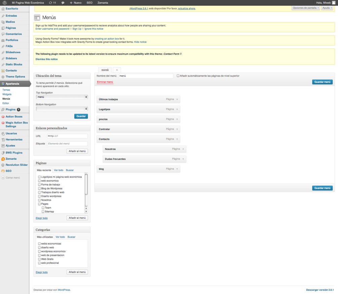Click the 'Nombre del menú' input field

[x=146, y=76]
